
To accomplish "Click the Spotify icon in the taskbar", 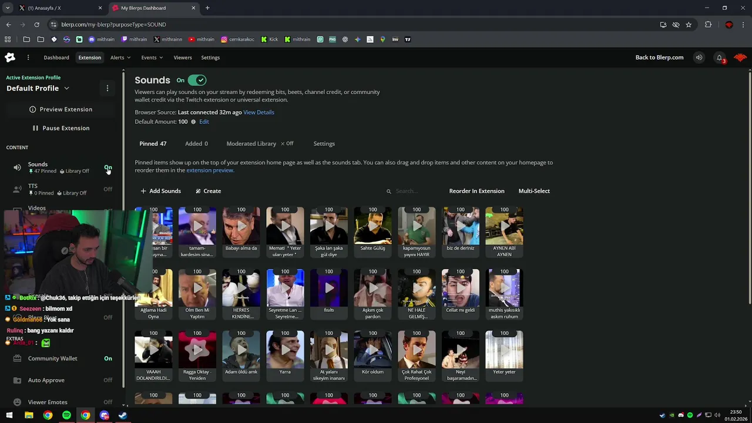I will tap(66, 415).
